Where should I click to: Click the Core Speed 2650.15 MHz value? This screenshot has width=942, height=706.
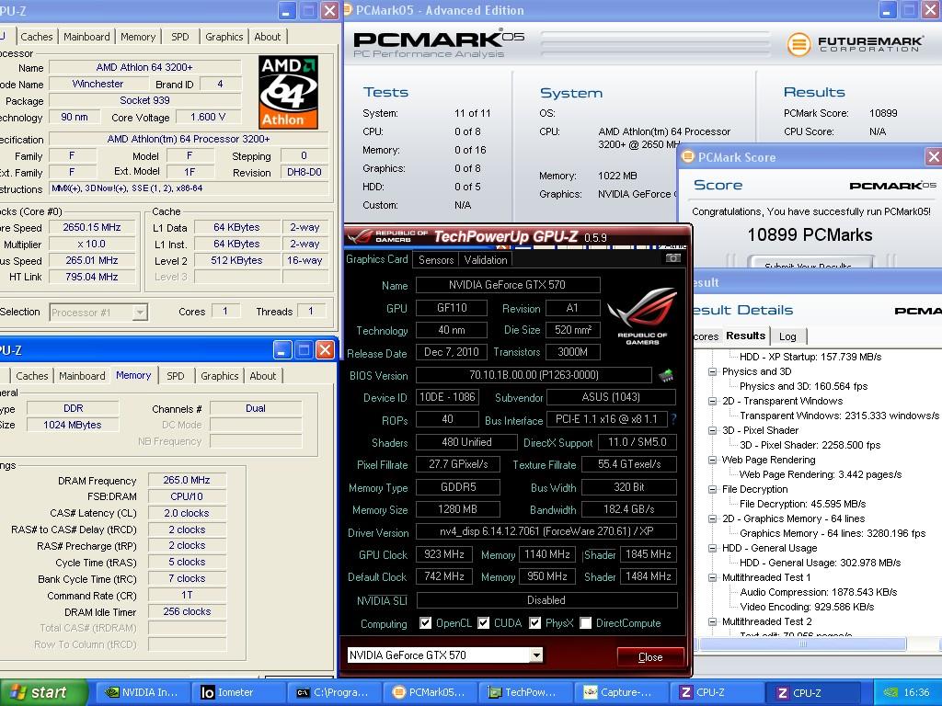pyautogui.click(x=92, y=228)
